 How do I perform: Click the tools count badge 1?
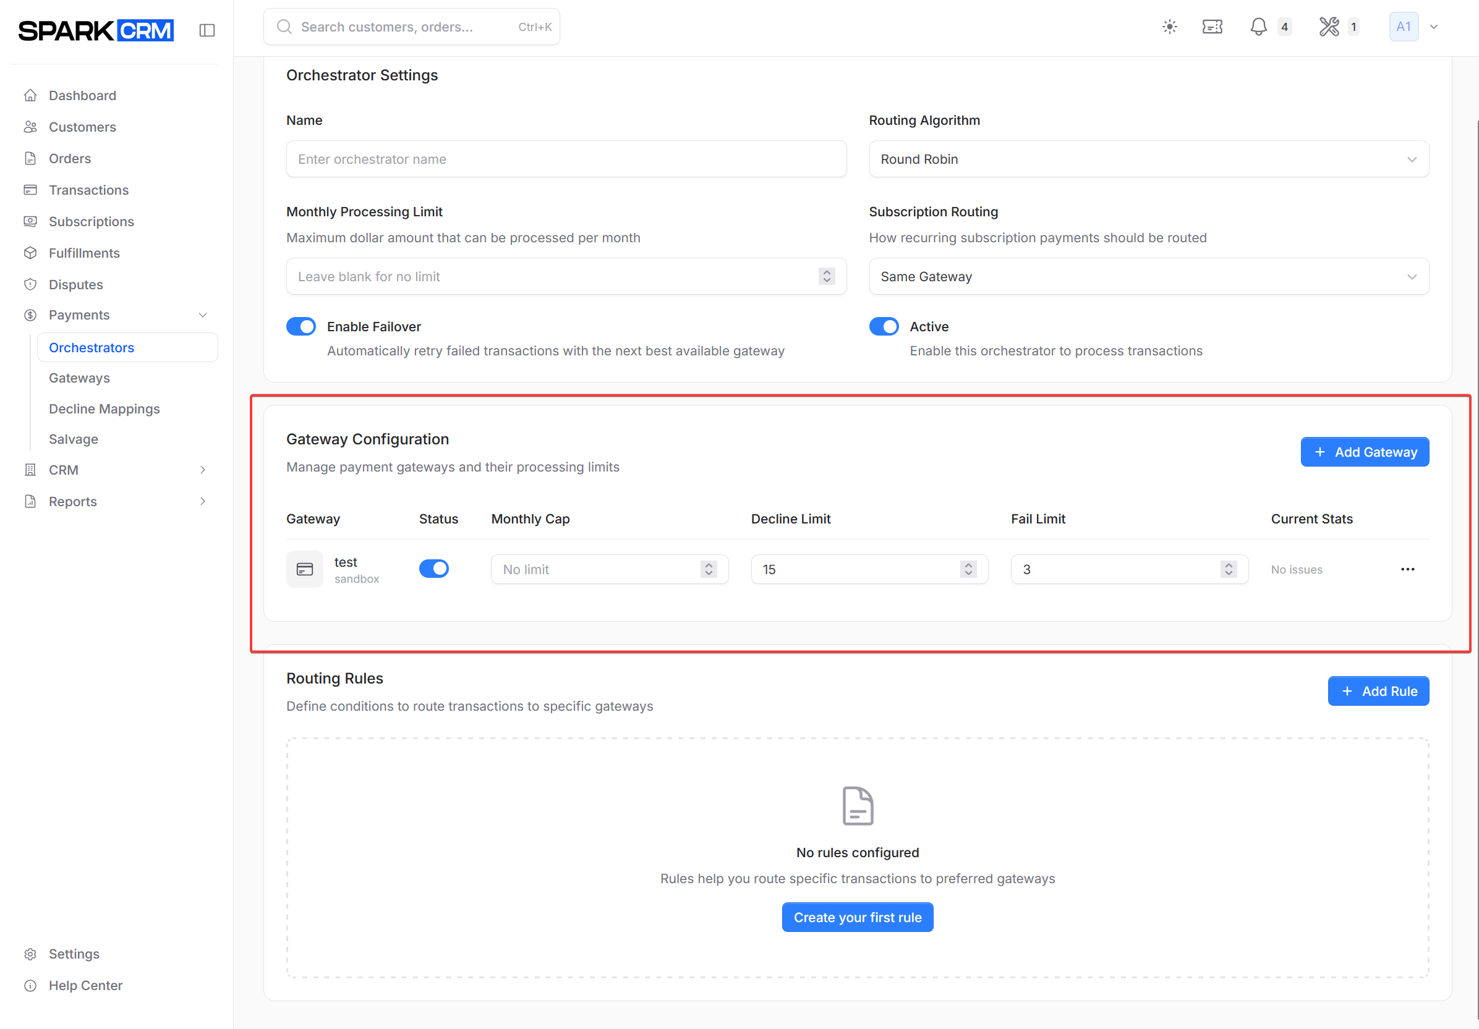[1353, 27]
